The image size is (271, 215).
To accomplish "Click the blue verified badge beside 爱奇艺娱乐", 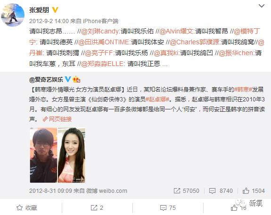I will coord(68,79).
